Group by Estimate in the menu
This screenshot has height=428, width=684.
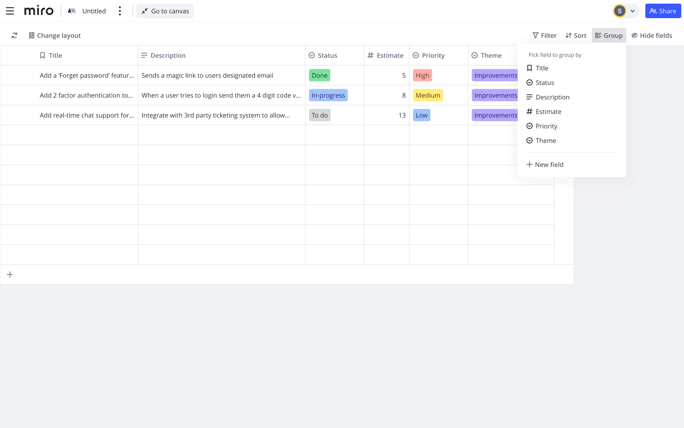(571, 112)
